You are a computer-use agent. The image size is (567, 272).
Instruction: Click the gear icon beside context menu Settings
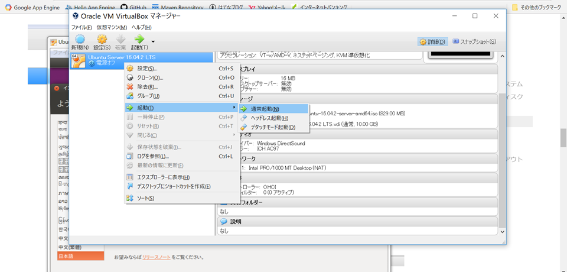[130, 69]
